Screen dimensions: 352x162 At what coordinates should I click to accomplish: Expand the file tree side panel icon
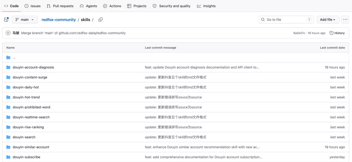6,20
